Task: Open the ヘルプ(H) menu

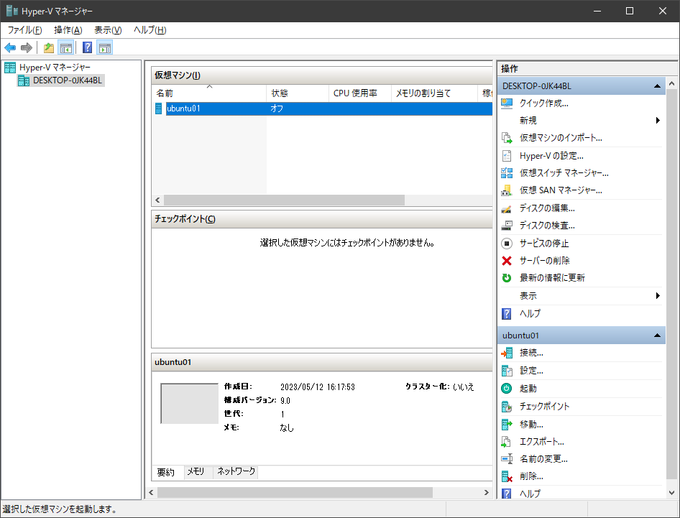Action: [150, 30]
